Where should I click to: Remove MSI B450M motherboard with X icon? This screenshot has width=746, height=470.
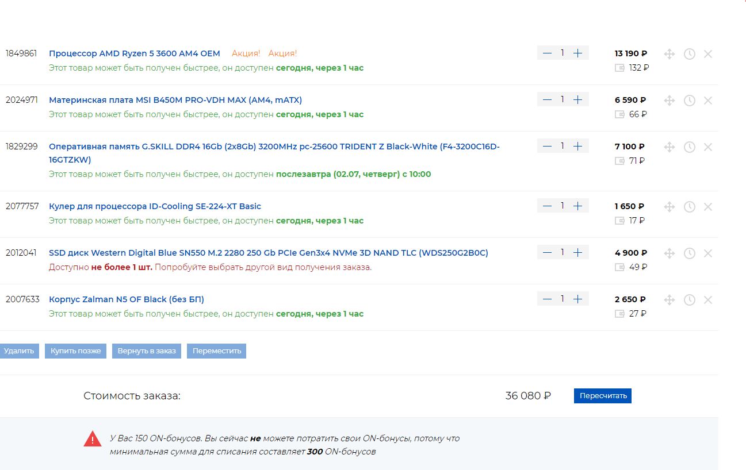(x=708, y=101)
